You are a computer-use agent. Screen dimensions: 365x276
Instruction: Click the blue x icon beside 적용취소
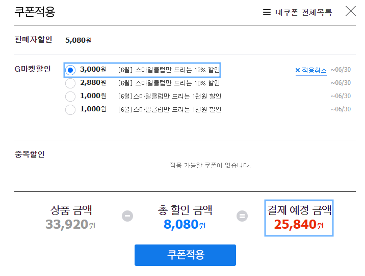coord(298,70)
